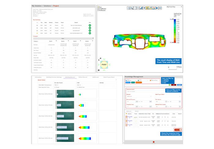Image resolution: width=214 pixels, height=149 pixels.
Task: Open the Industry filter dropdown
Action: 131,81
